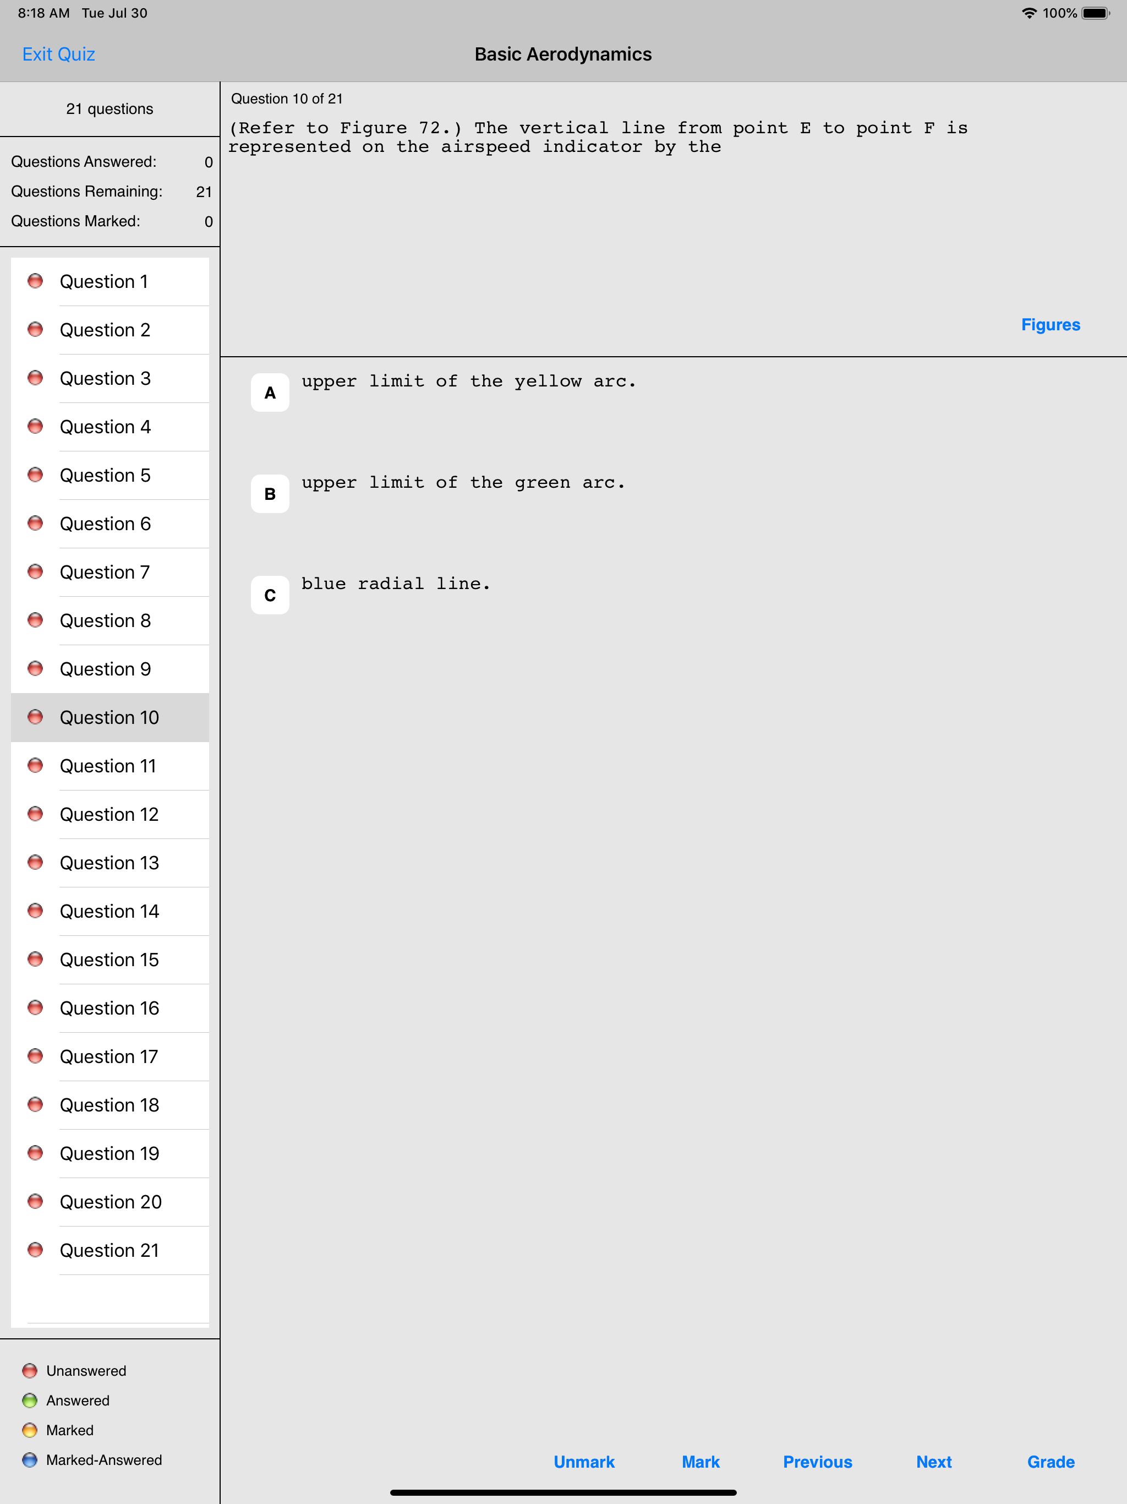Open the Figures link for Figure 72

point(1050,324)
